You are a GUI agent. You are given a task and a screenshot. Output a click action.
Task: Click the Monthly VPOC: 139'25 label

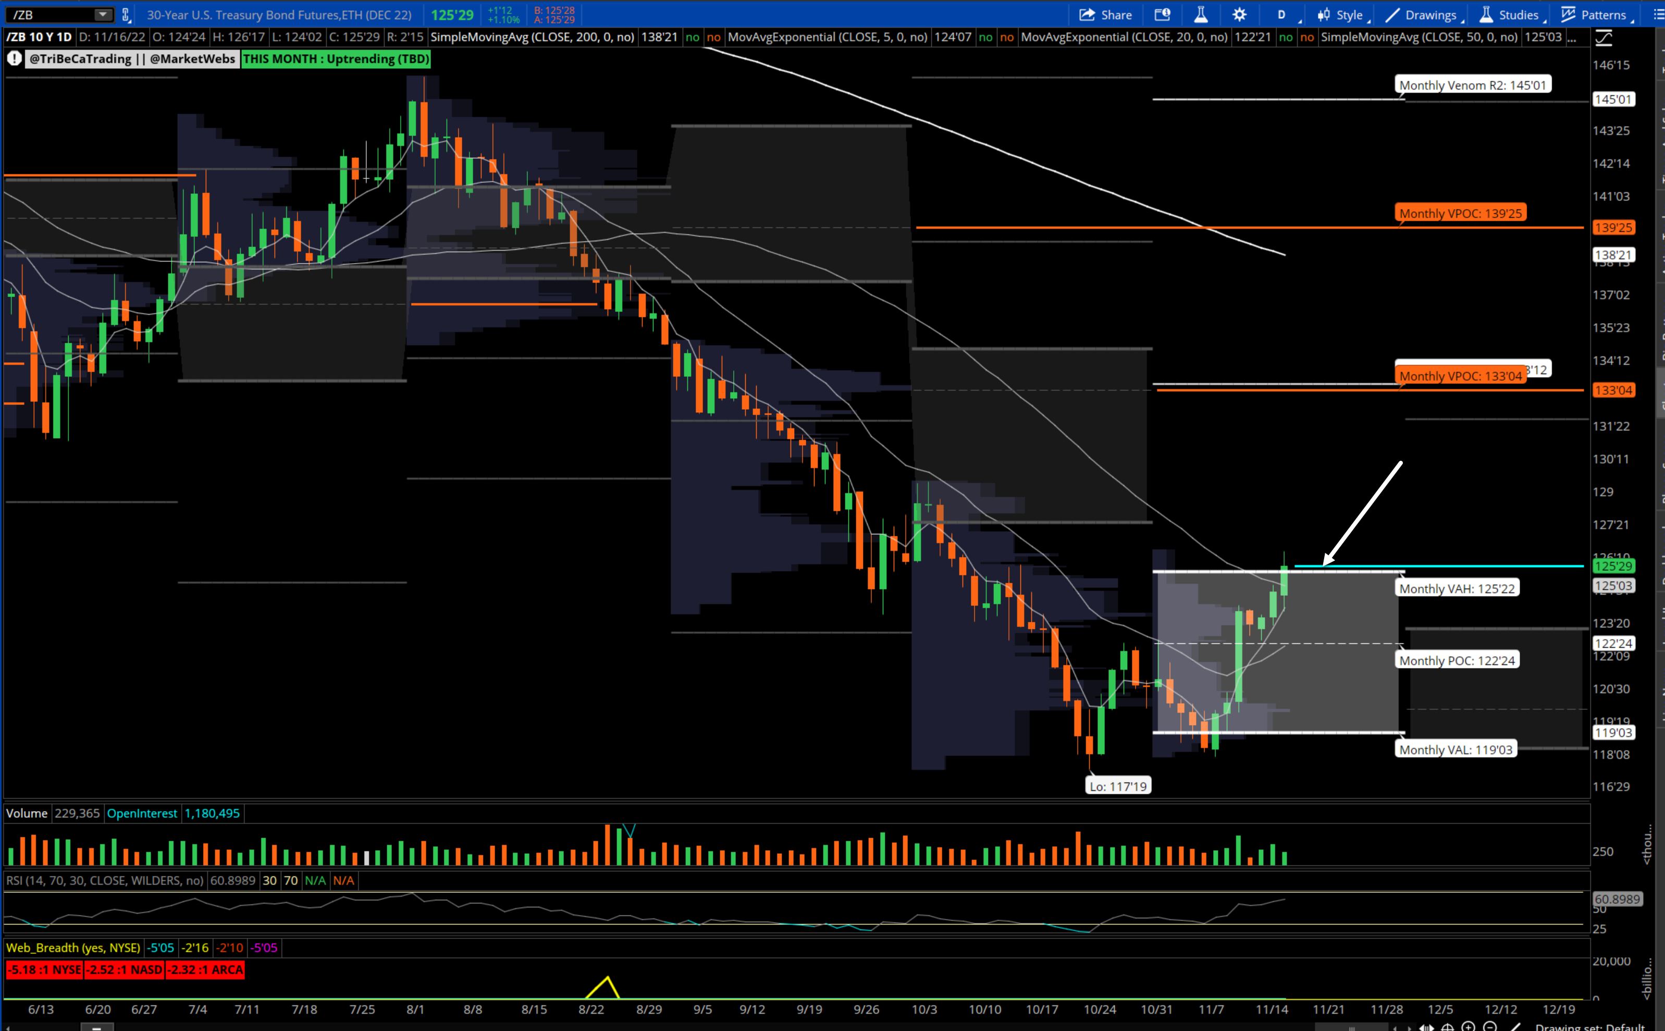tap(1460, 213)
